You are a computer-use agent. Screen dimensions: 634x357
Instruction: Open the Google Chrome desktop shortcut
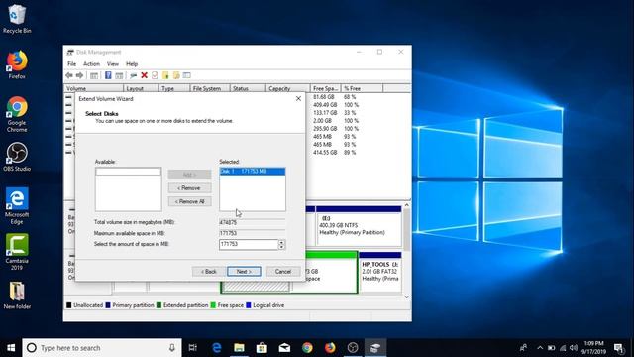pos(17,115)
